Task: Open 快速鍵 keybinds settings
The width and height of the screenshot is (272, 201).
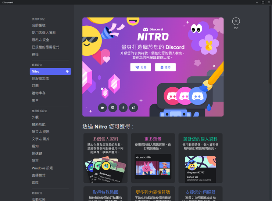Action: (37, 153)
